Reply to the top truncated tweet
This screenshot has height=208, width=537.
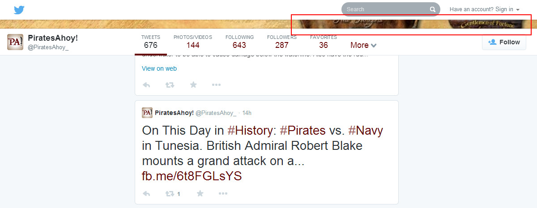(x=146, y=85)
